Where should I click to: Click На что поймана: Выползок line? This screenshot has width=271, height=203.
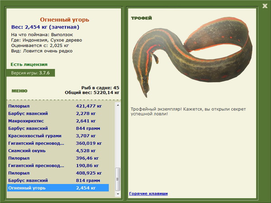point(42,35)
